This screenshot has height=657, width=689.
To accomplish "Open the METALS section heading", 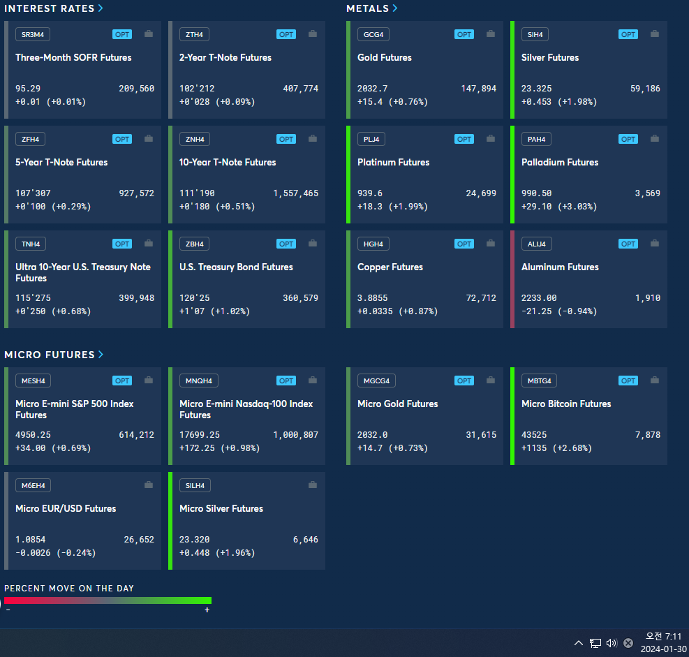I will coord(367,8).
